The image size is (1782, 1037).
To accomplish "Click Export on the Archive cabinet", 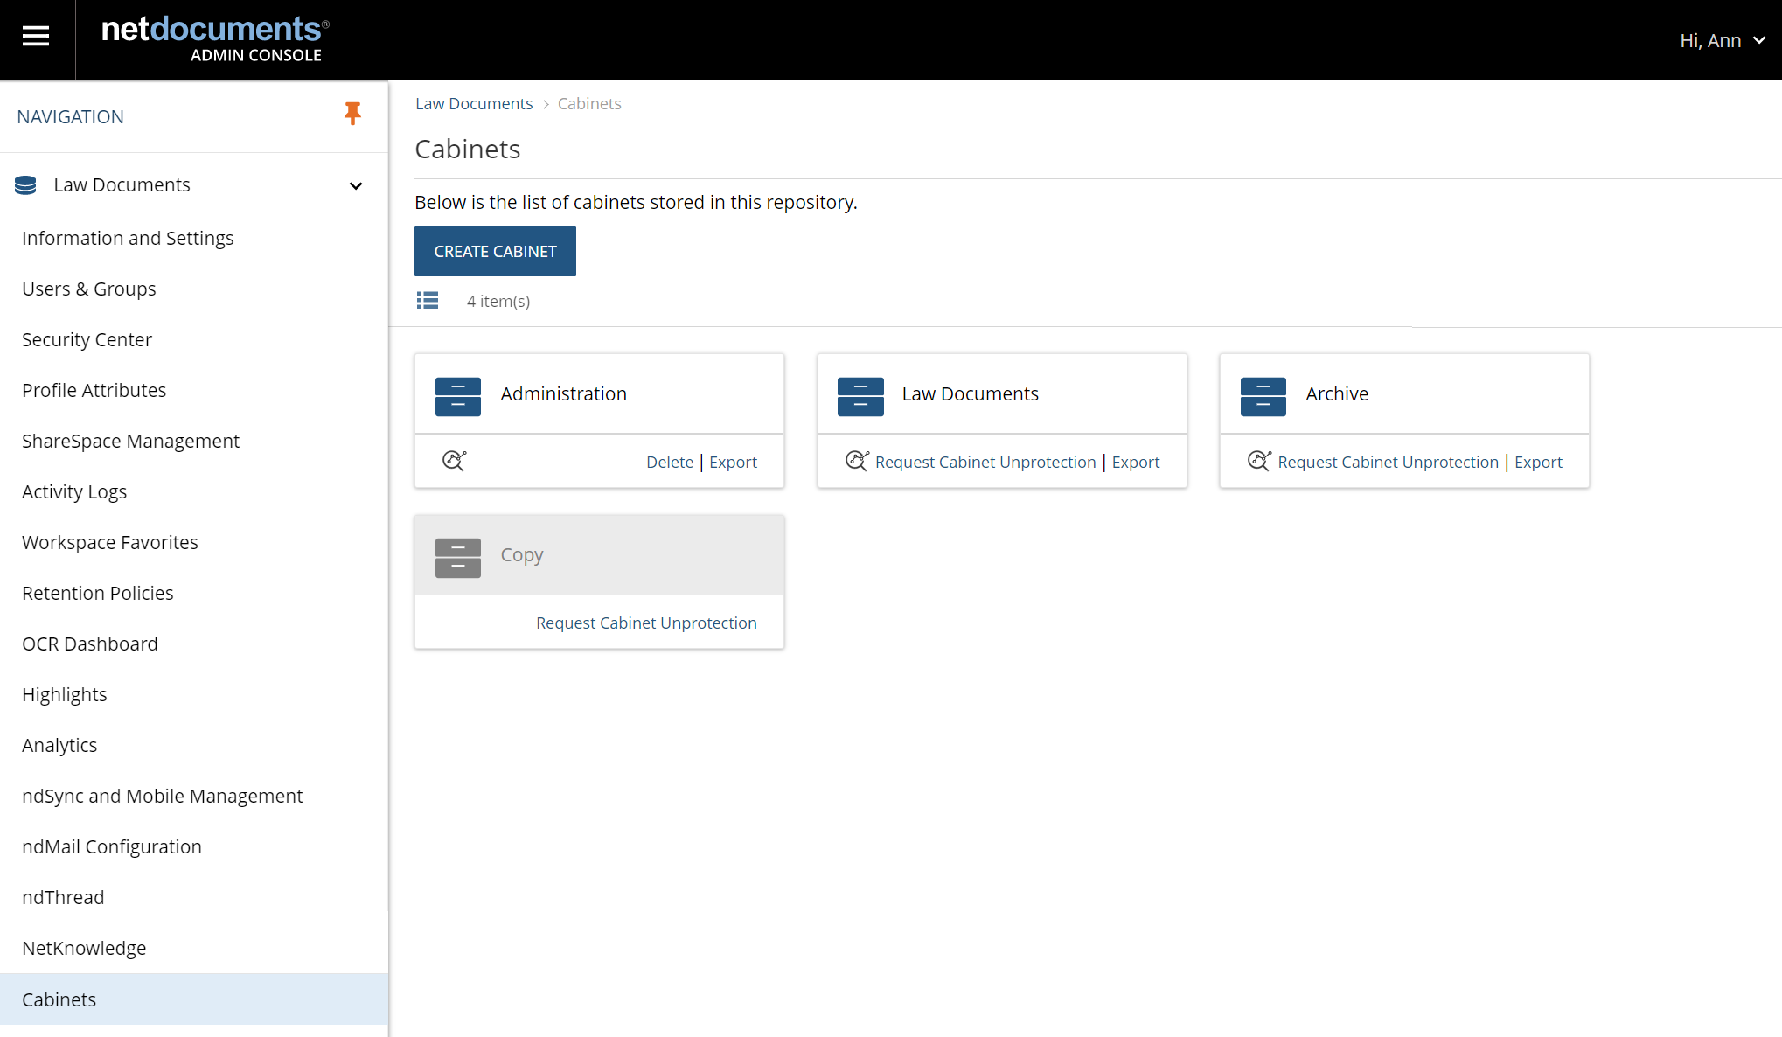I will click(x=1538, y=462).
